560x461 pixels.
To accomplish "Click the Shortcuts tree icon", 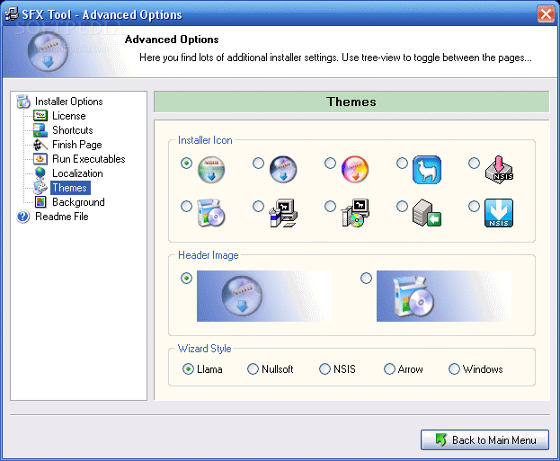I will pyautogui.click(x=40, y=130).
